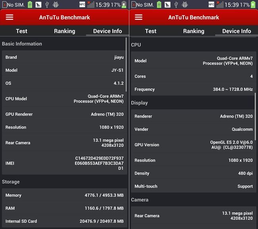Select GPU Renderer row in Basic Information
The image size is (258, 229).
64,114
